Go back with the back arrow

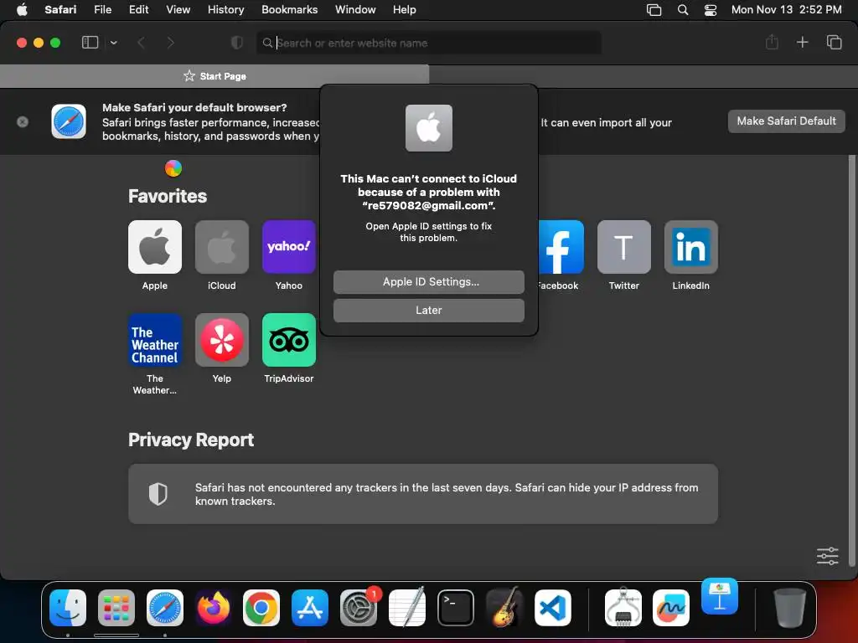(141, 43)
